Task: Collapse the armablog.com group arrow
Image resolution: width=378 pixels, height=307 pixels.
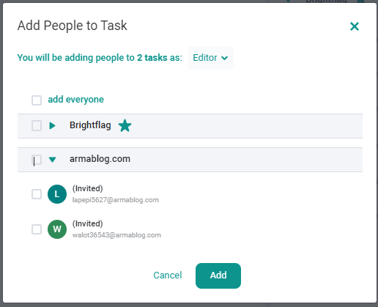Action: [x=52, y=160]
